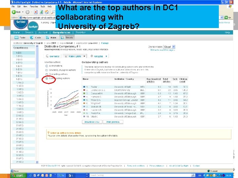The width and height of the screenshot is (238, 178).
Task: Click the green Back arrow icon
Action: pos(14,12)
